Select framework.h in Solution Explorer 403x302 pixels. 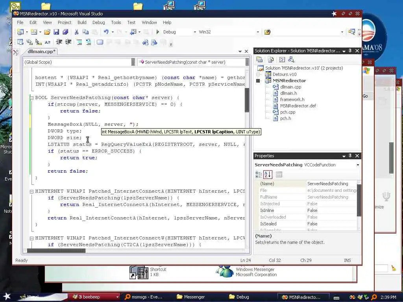coord(292,99)
